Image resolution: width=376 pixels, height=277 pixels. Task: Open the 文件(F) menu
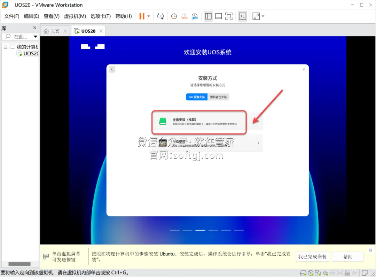(11, 16)
